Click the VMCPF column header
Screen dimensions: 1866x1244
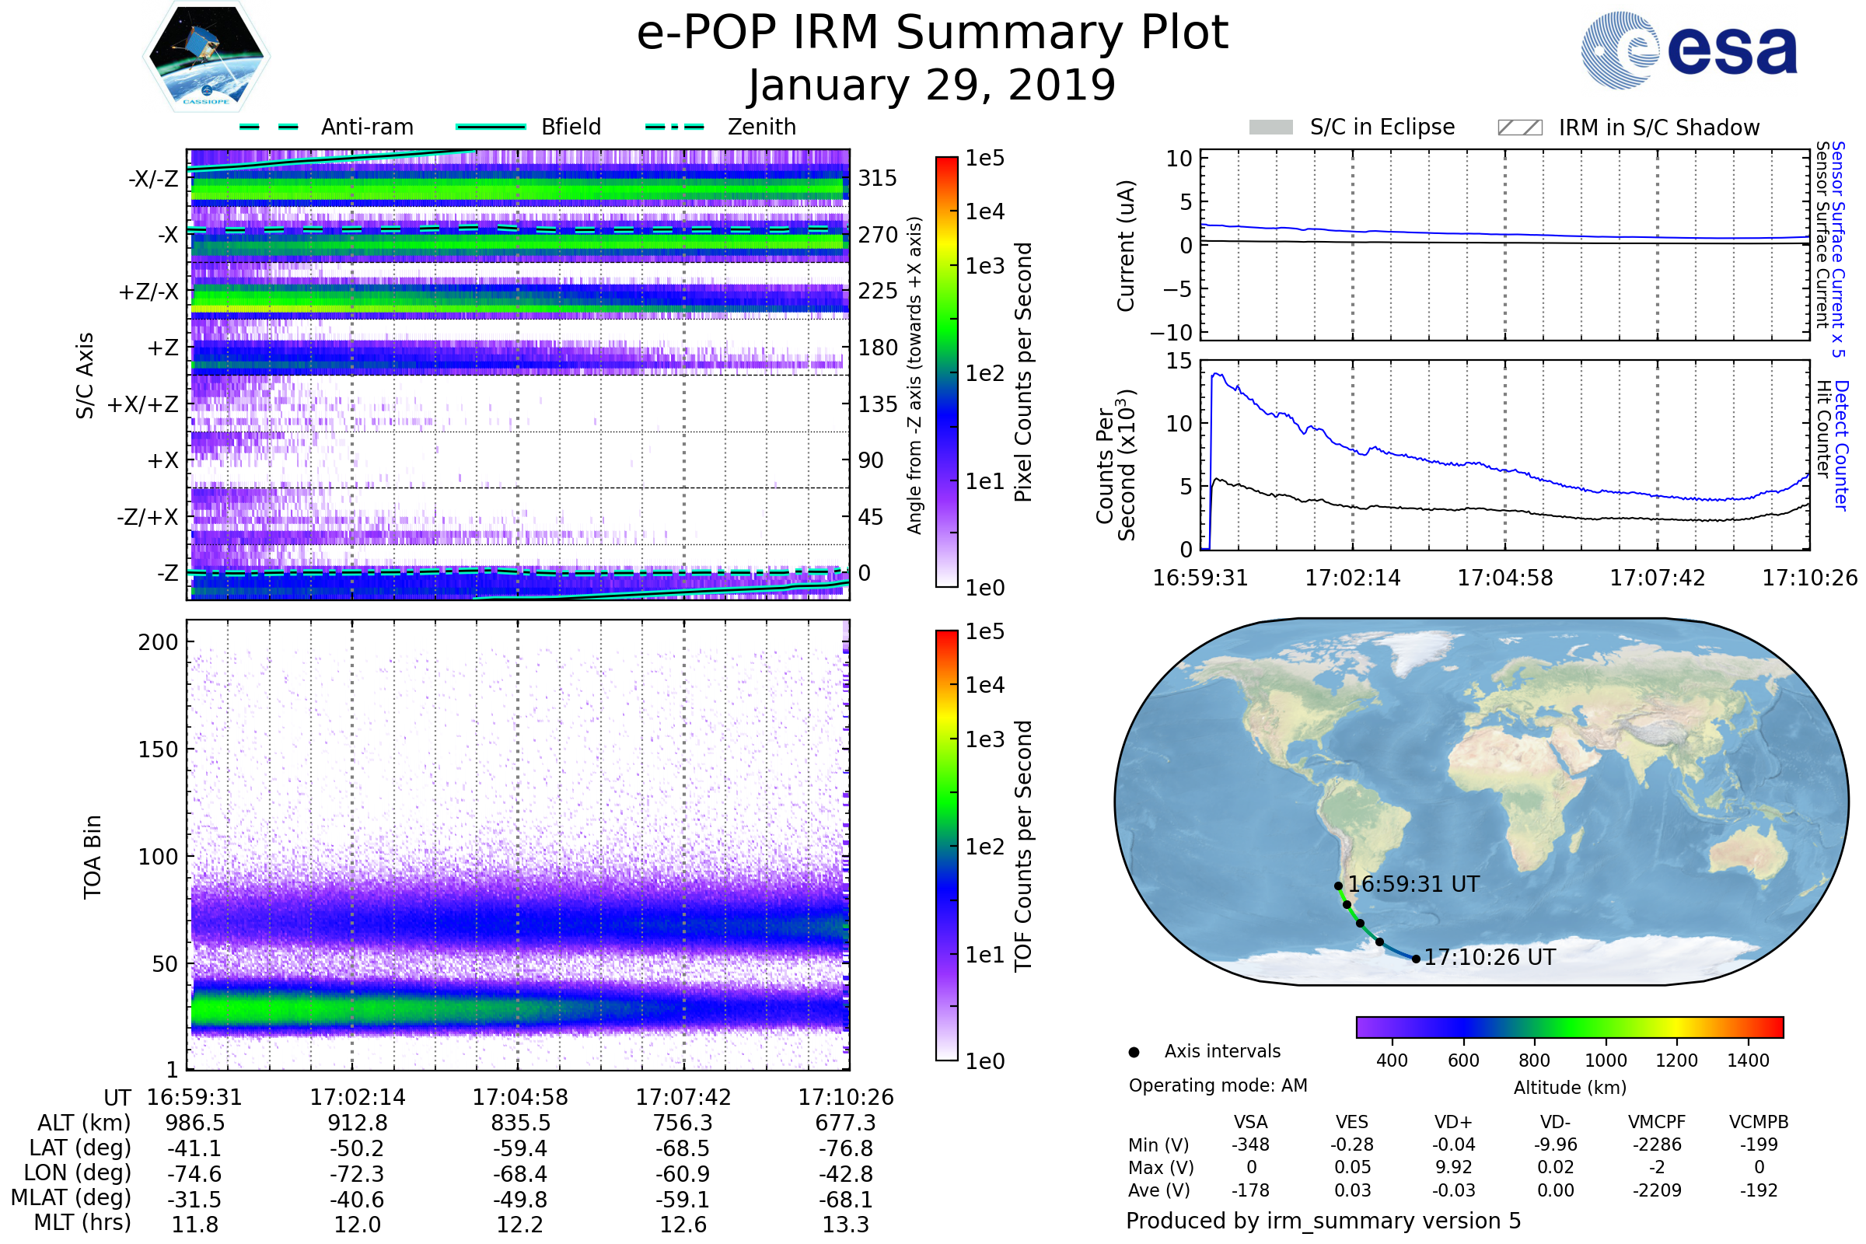(x=1657, y=1123)
